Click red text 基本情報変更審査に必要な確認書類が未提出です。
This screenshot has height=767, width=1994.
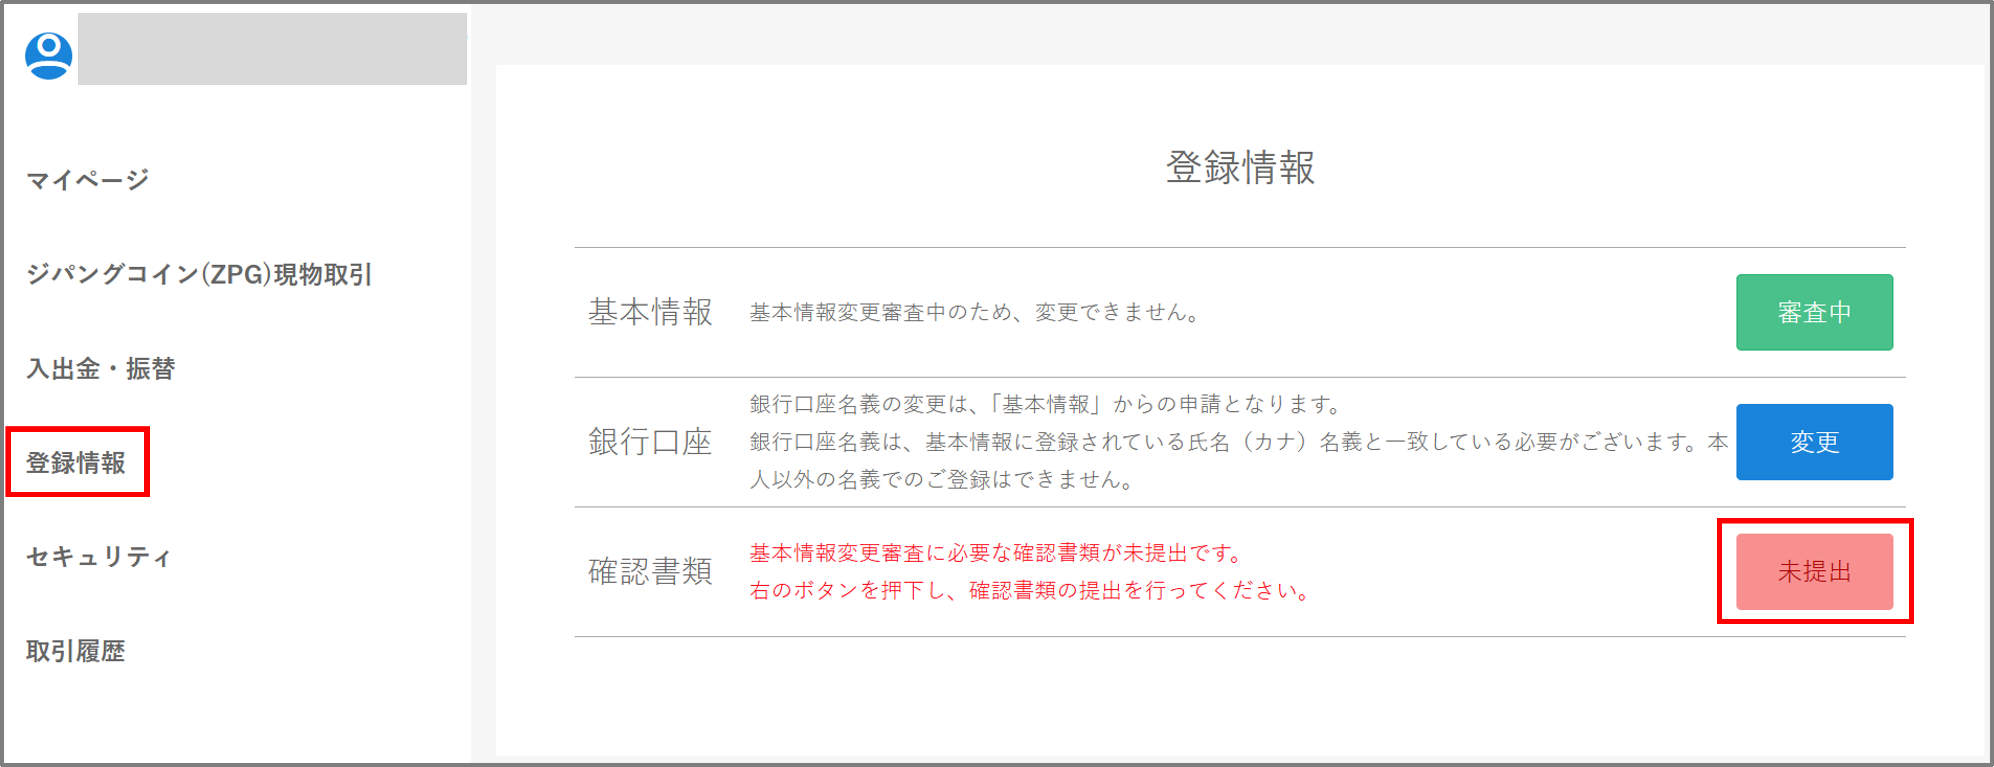[996, 553]
